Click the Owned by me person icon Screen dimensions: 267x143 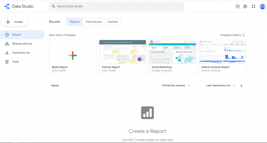point(7,53)
